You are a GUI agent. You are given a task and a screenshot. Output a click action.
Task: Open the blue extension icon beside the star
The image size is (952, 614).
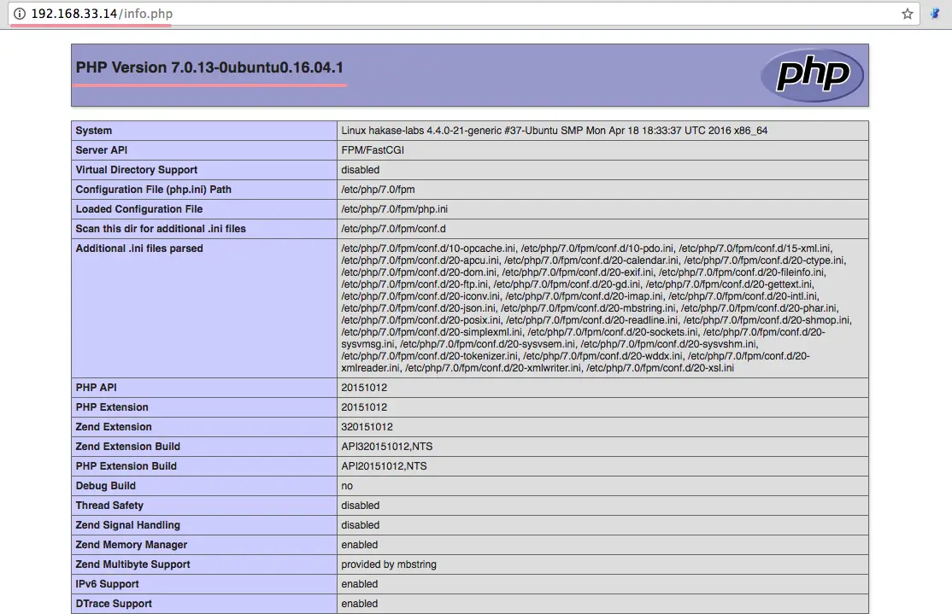[x=935, y=14]
